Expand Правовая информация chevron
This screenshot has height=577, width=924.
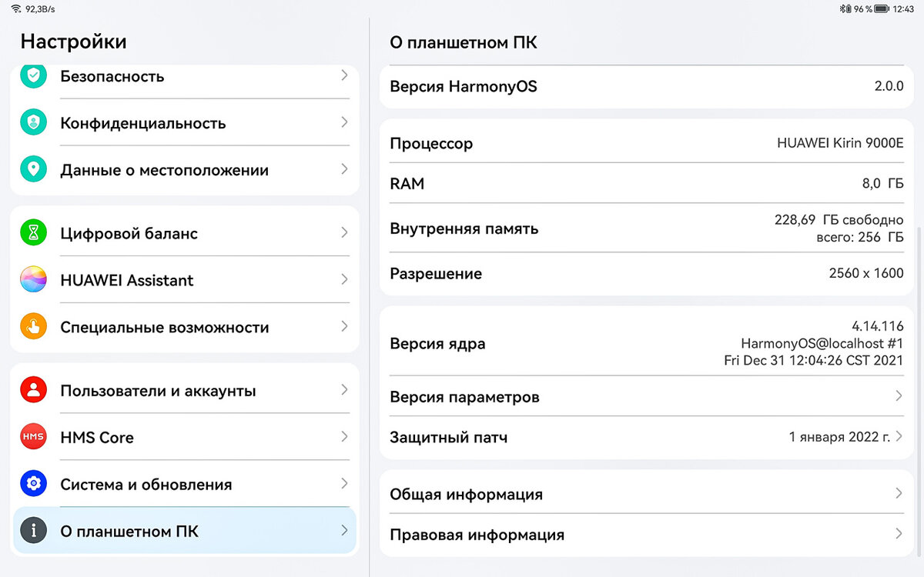click(x=898, y=534)
